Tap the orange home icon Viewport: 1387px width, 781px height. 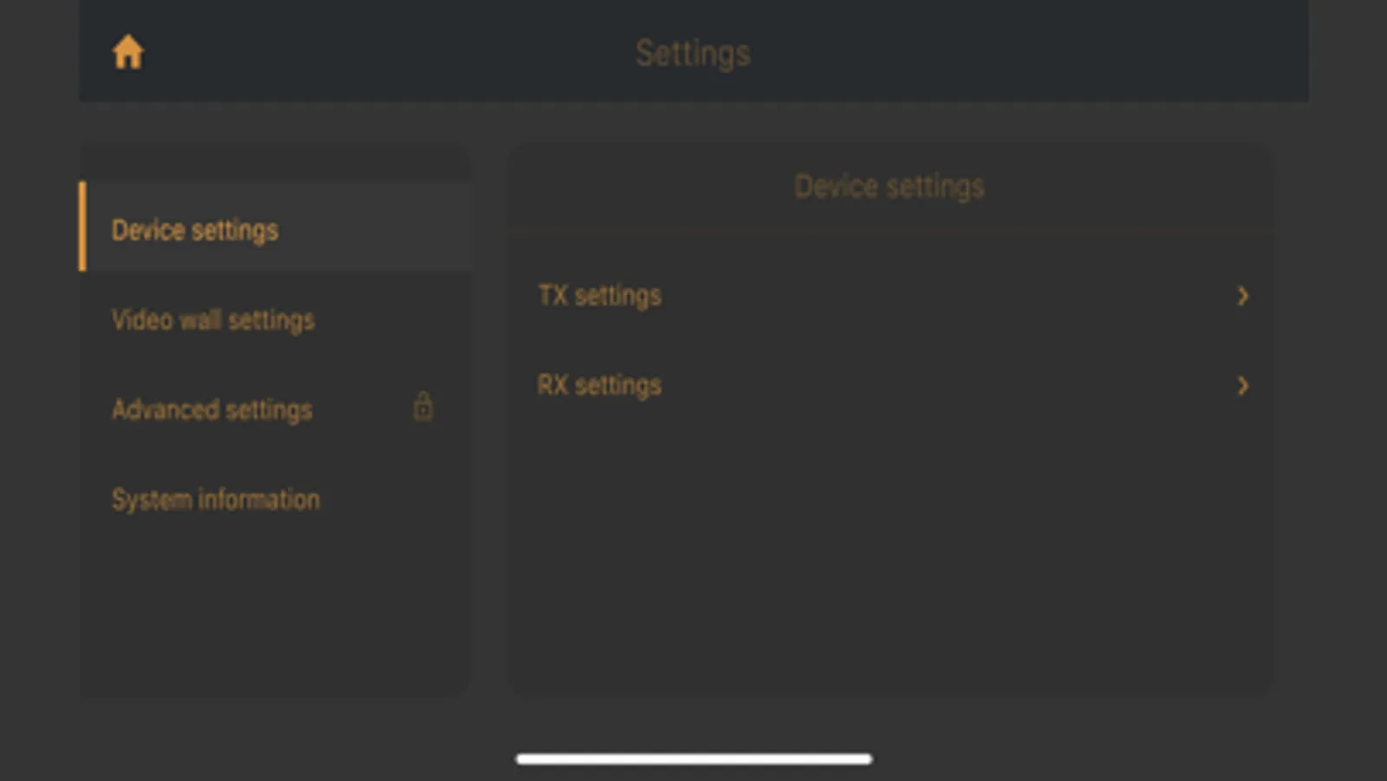tap(128, 52)
